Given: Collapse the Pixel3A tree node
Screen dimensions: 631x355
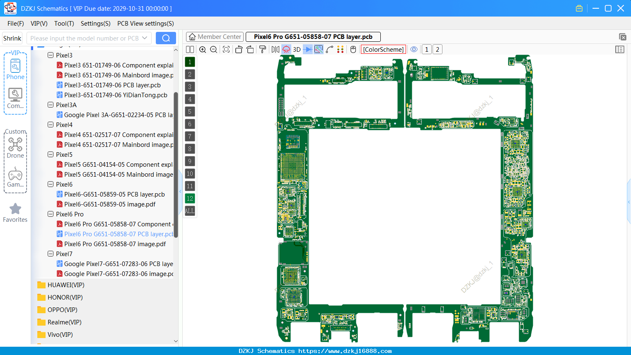Looking at the screenshot, I should [51, 105].
